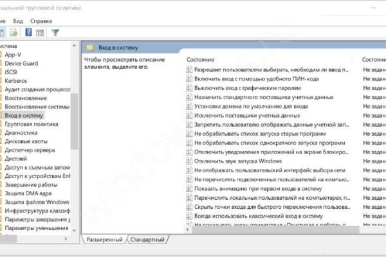Select policy "Всегда использовать классический вход в систему"
This screenshot has height=257, width=386.
tap(254, 216)
